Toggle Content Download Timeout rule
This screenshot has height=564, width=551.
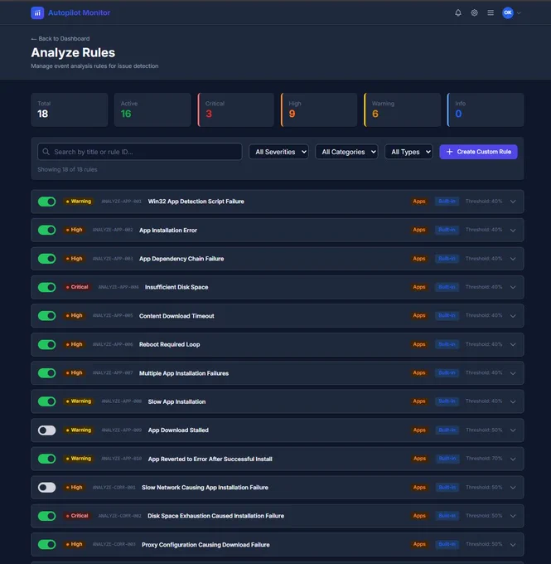(x=46, y=316)
